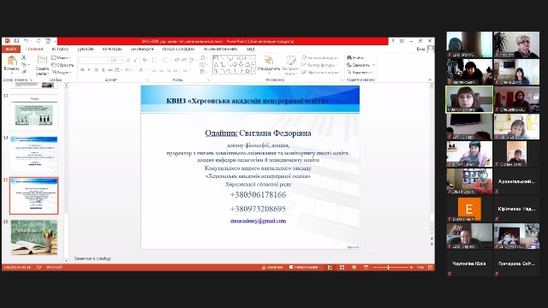Open the Файл tab
Image resolution: width=548 pixels, height=308 pixels.
[11, 50]
